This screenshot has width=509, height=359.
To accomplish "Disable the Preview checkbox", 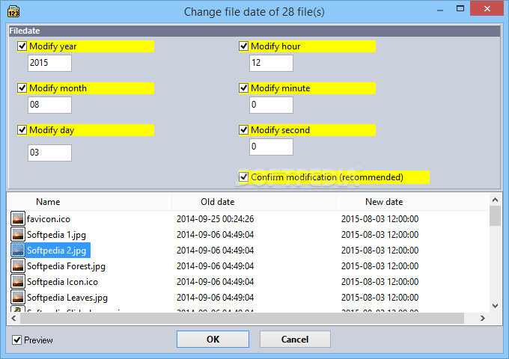I will click(x=17, y=340).
